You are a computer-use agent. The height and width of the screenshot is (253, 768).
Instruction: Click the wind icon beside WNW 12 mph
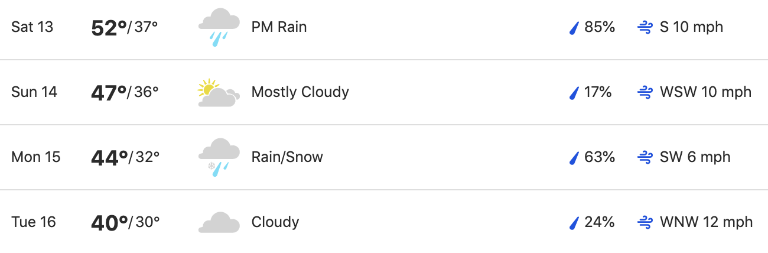tap(645, 222)
